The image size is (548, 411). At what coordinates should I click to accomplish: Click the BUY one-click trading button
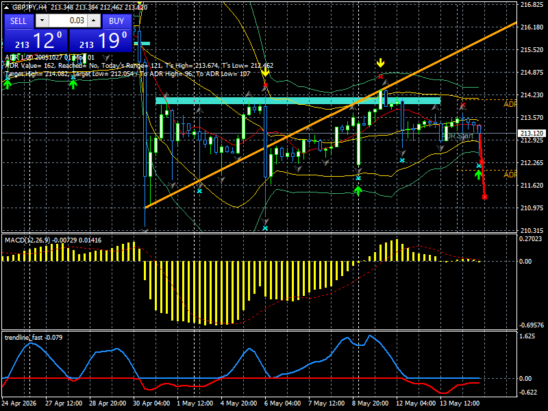[x=116, y=21]
